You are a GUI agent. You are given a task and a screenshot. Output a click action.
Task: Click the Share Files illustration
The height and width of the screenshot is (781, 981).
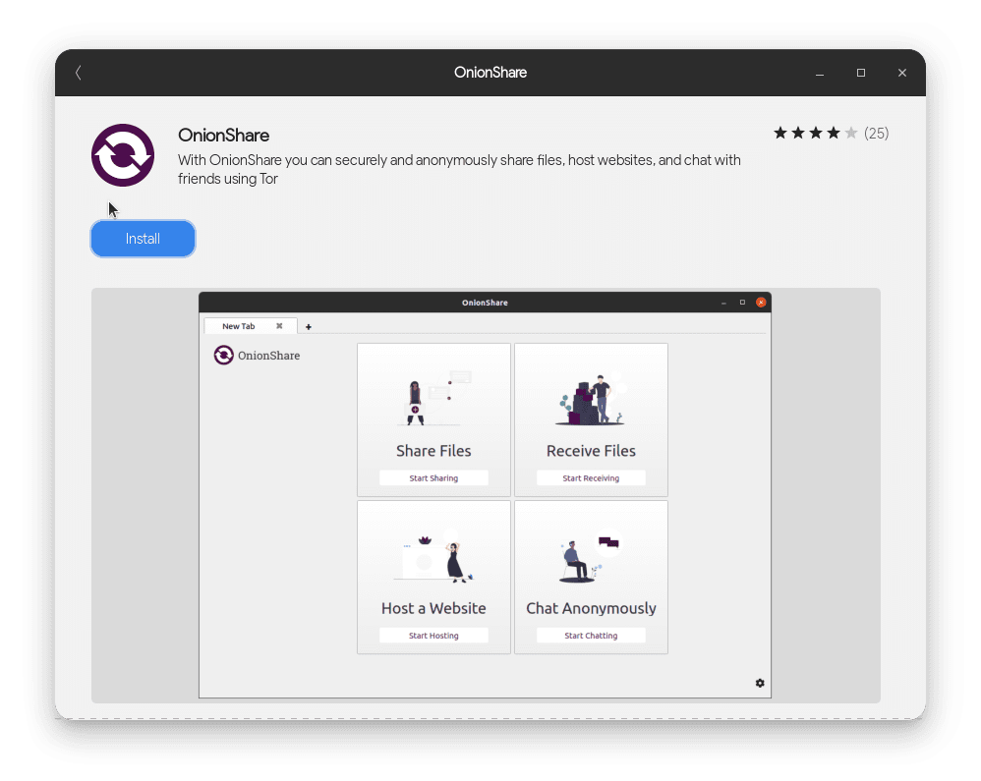click(433, 398)
